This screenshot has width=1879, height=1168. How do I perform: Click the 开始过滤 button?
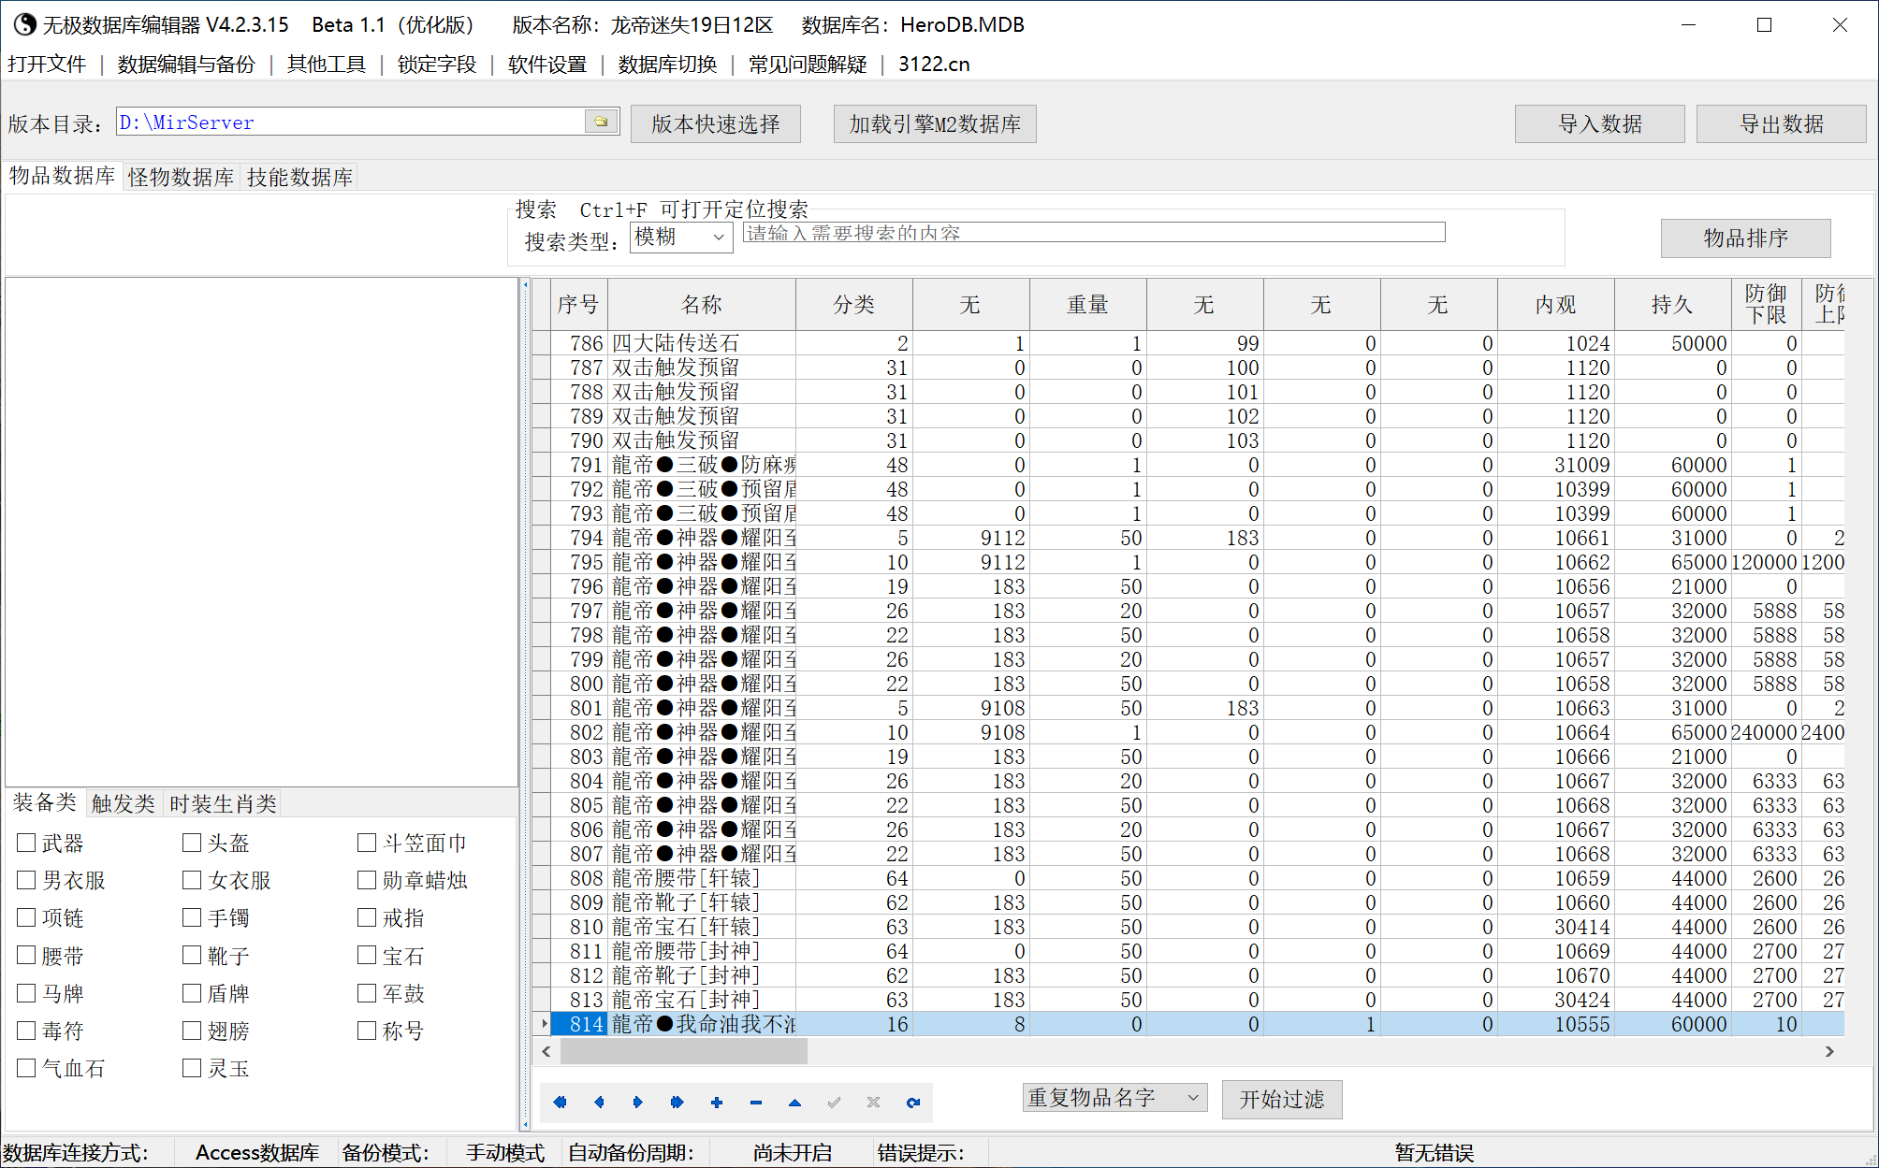[x=1282, y=1100]
